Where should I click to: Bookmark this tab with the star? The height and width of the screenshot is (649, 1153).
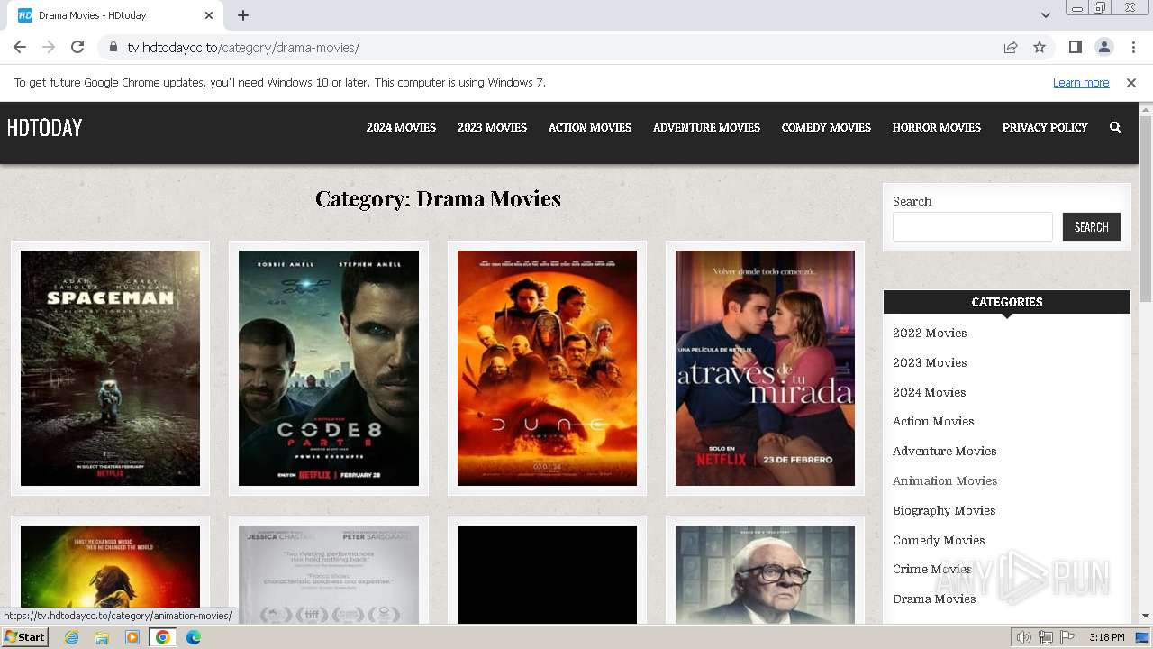(x=1040, y=47)
